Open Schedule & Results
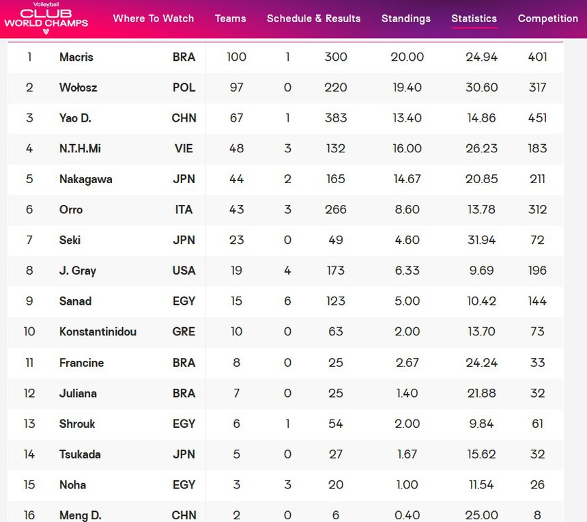 pyautogui.click(x=313, y=18)
